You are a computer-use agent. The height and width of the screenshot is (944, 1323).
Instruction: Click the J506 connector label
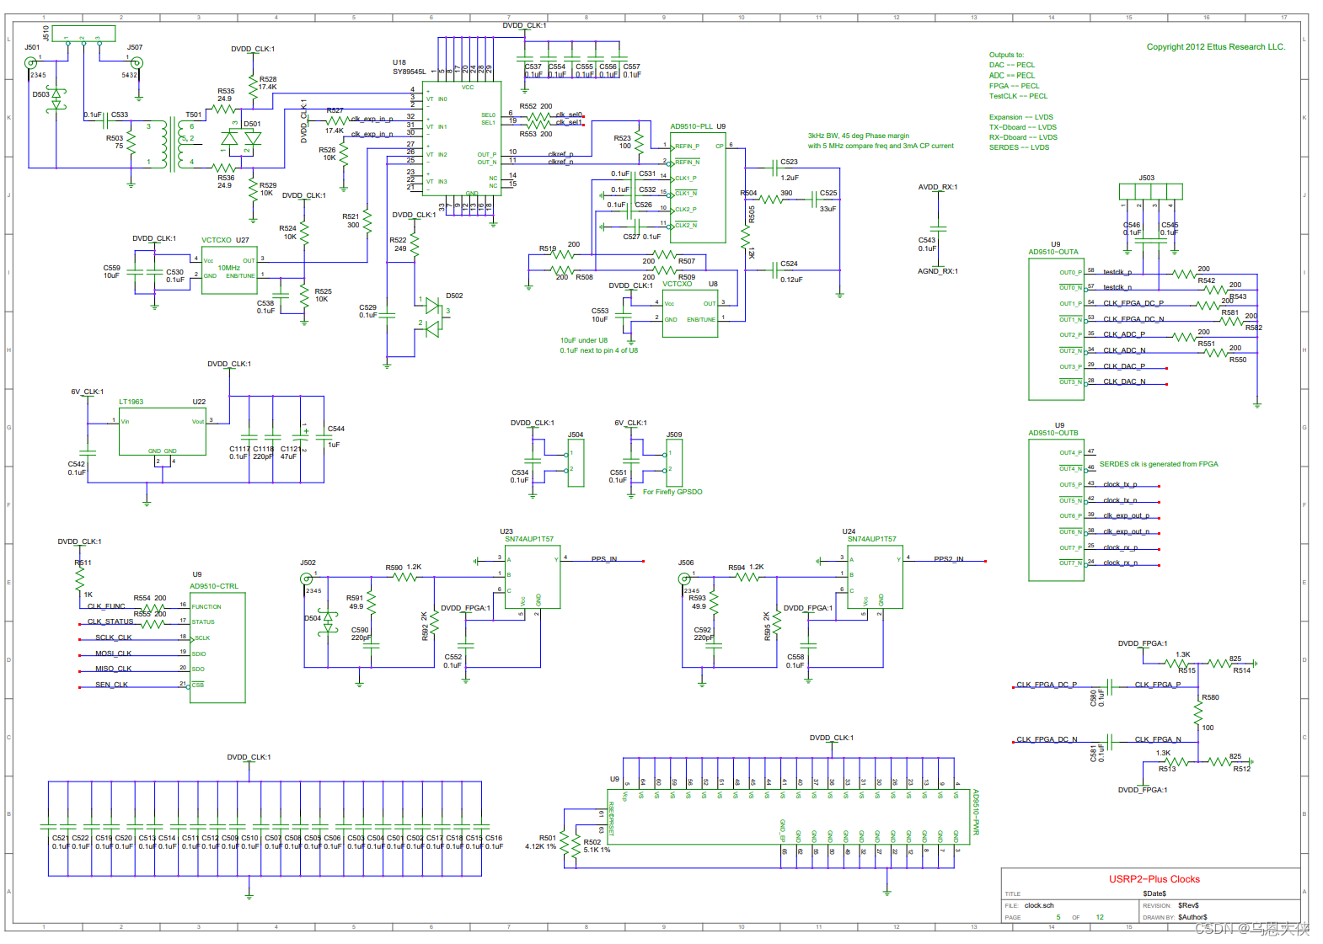pos(686,563)
